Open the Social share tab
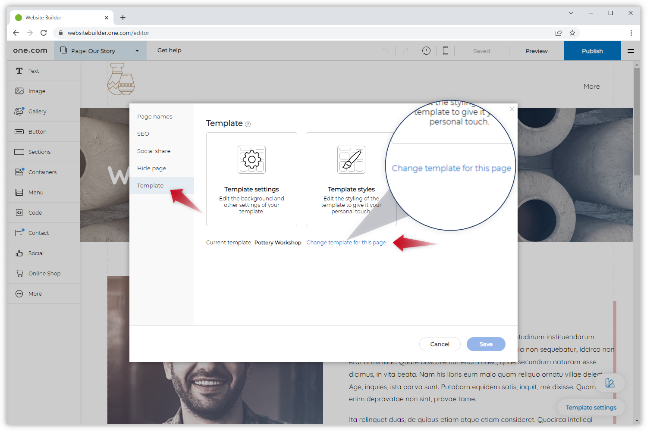Viewport: 647px width, 431px height. point(154,151)
